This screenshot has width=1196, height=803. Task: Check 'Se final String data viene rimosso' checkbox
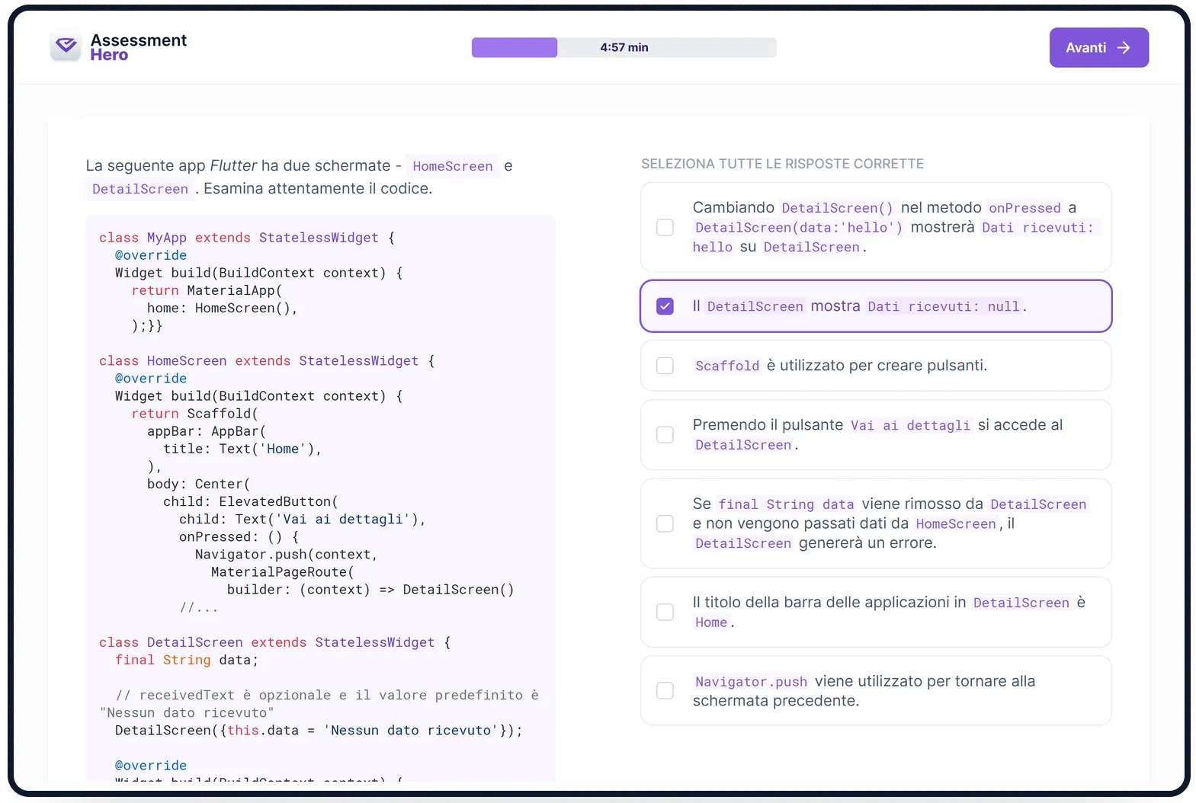665,523
